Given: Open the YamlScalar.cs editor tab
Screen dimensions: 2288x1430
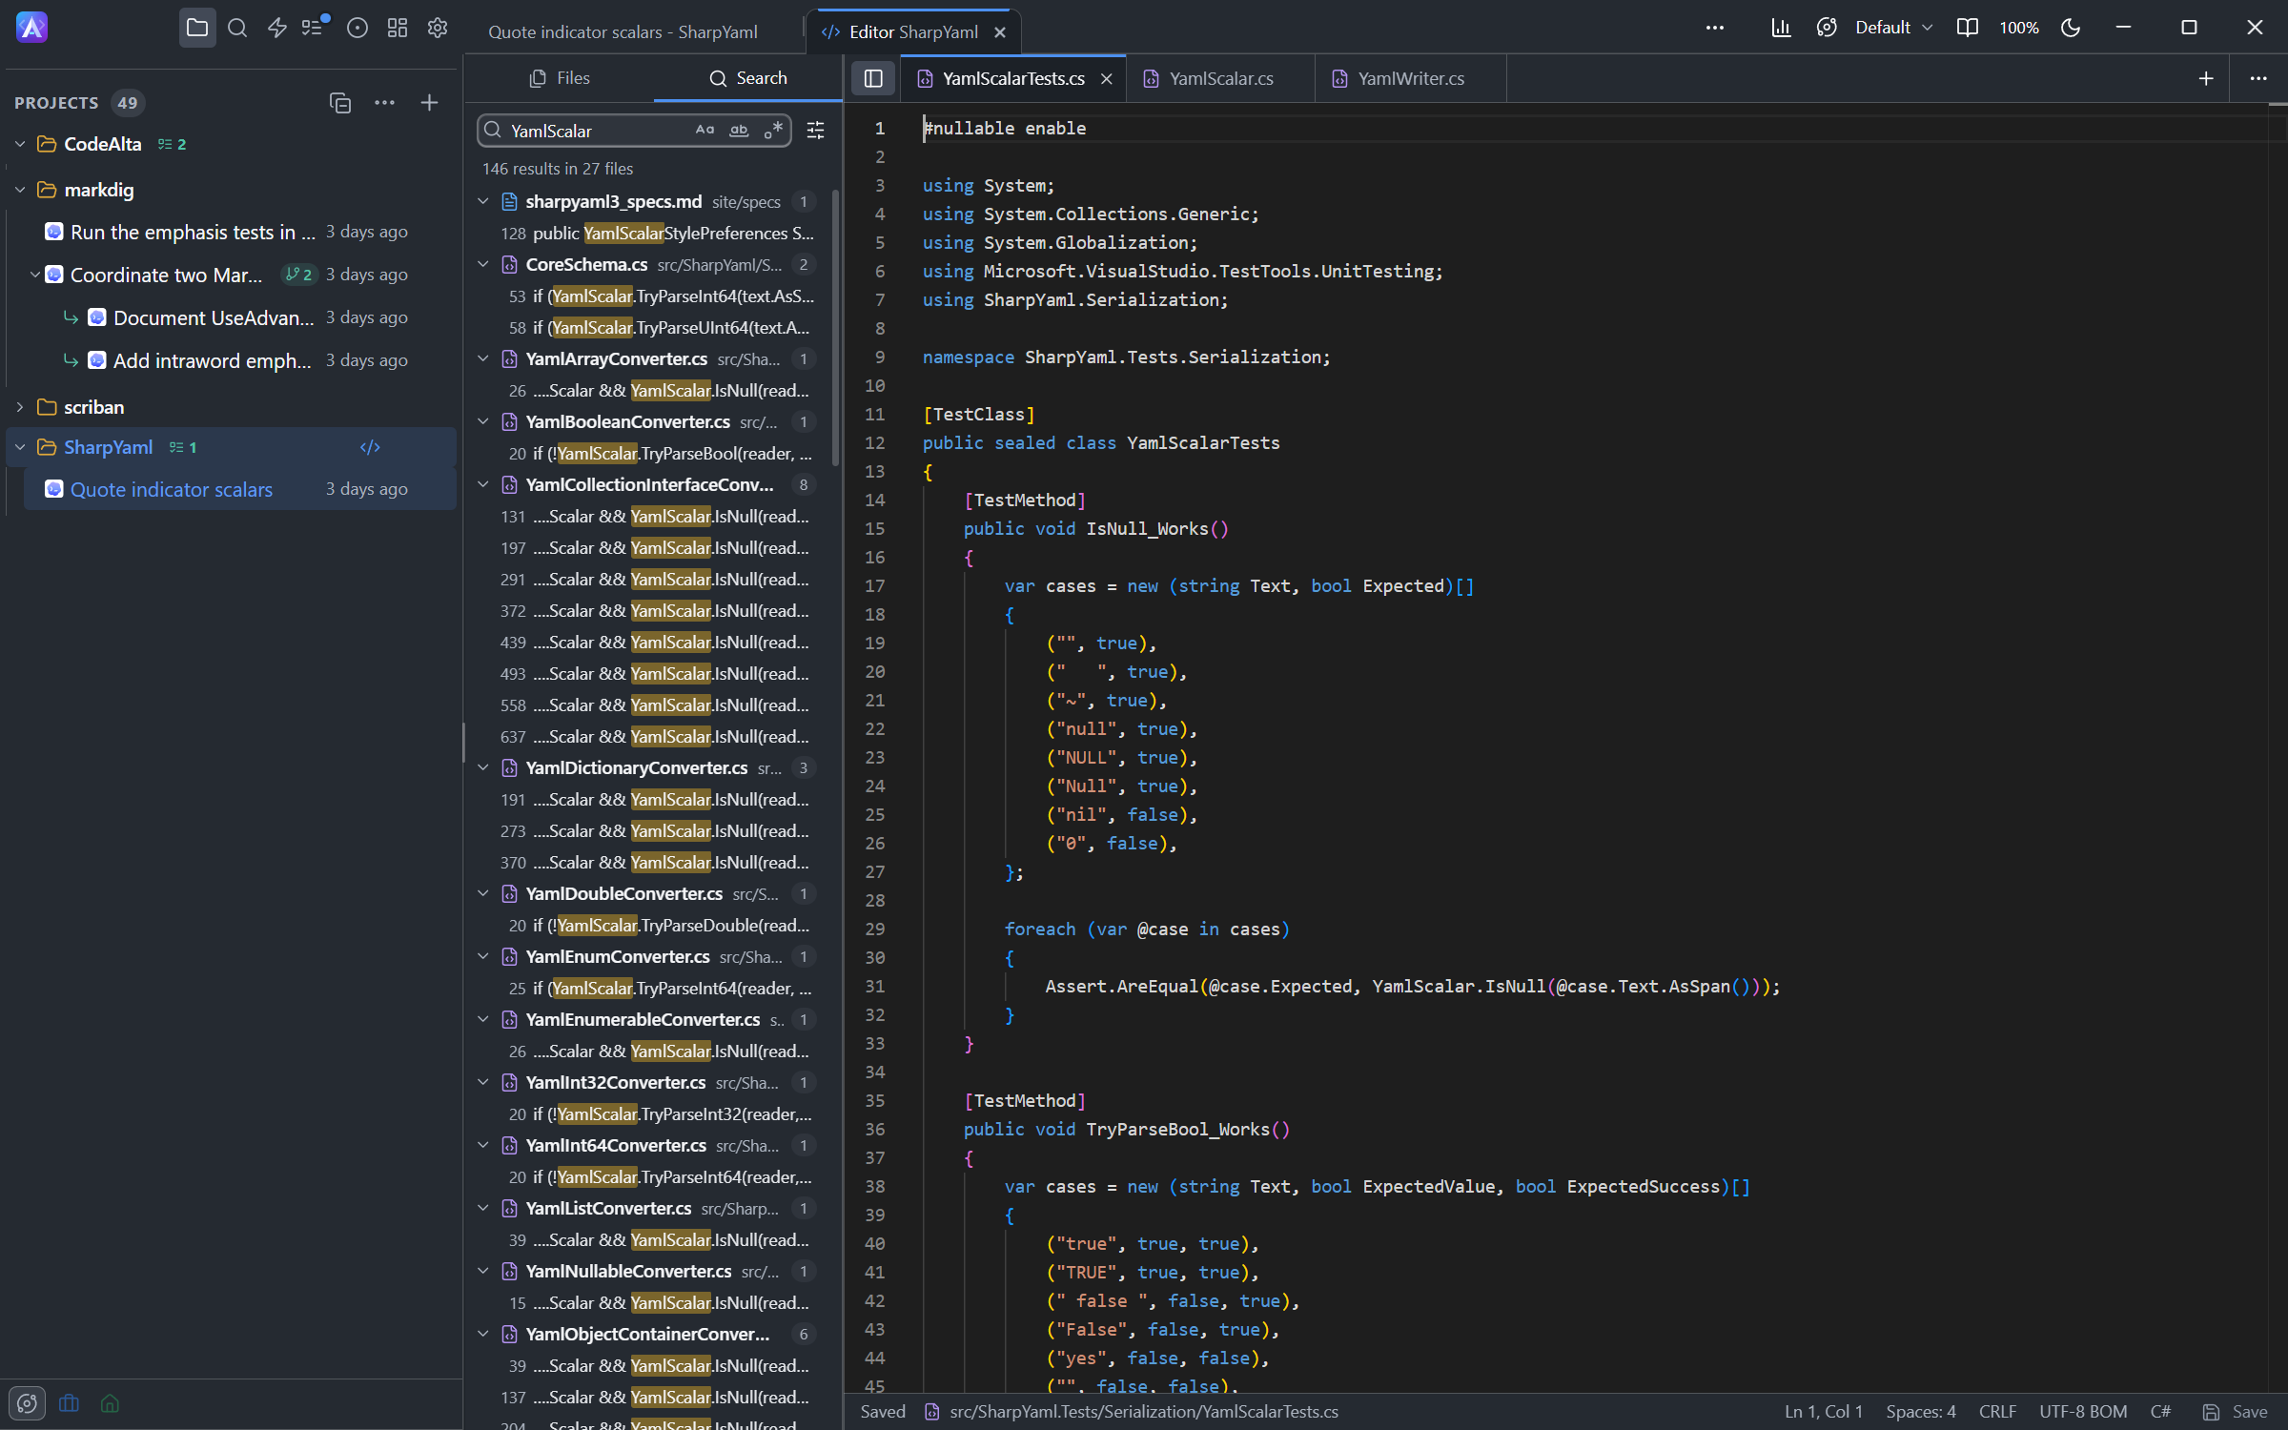Looking at the screenshot, I should 1220,78.
